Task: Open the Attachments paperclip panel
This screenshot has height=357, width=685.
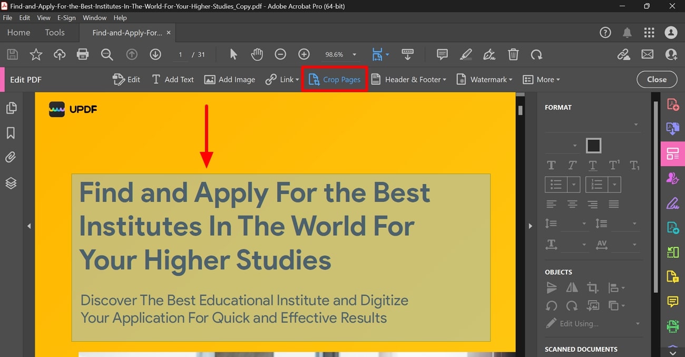Action: coord(11,157)
